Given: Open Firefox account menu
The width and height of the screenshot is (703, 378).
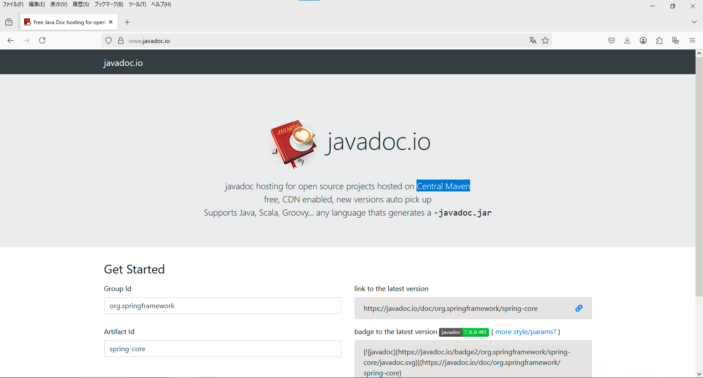Looking at the screenshot, I should [643, 40].
